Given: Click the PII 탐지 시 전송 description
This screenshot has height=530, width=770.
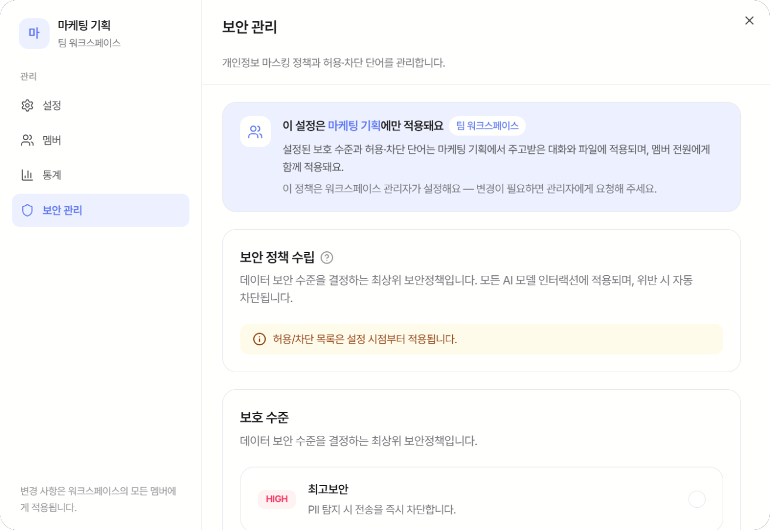Looking at the screenshot, I should tap(382, 510).
